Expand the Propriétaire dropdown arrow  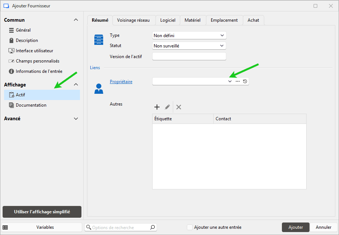(x=230, y=81)
